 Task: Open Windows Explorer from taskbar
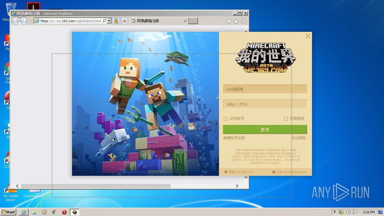pos(34,212)
